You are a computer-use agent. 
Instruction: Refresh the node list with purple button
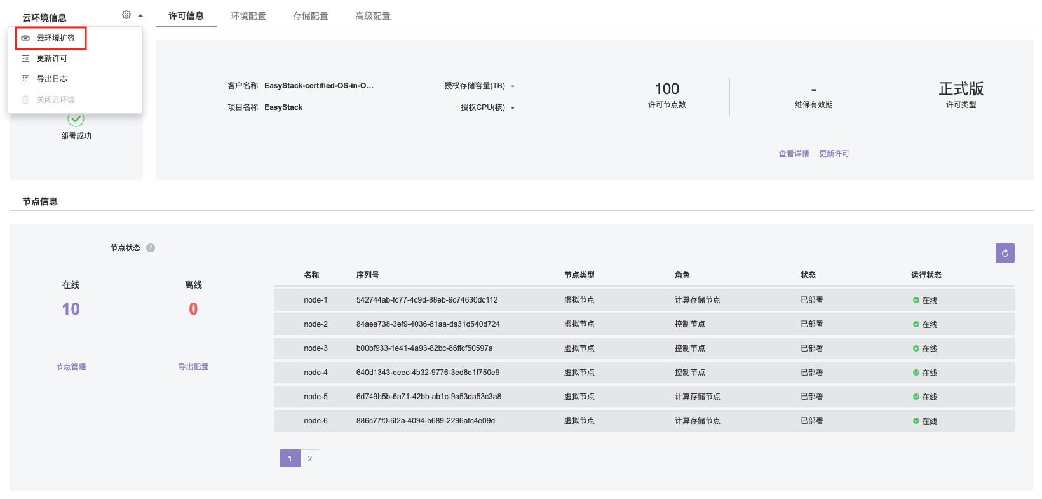[1005, 253]
